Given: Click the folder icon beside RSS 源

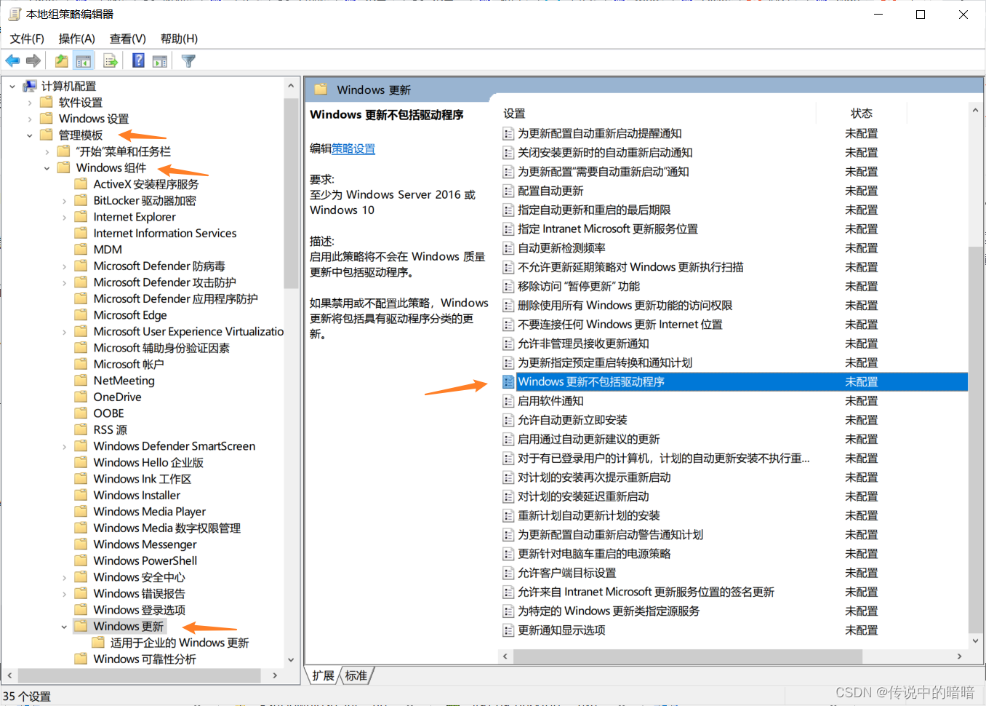Looking at the screenshot, I should [81, 429].
